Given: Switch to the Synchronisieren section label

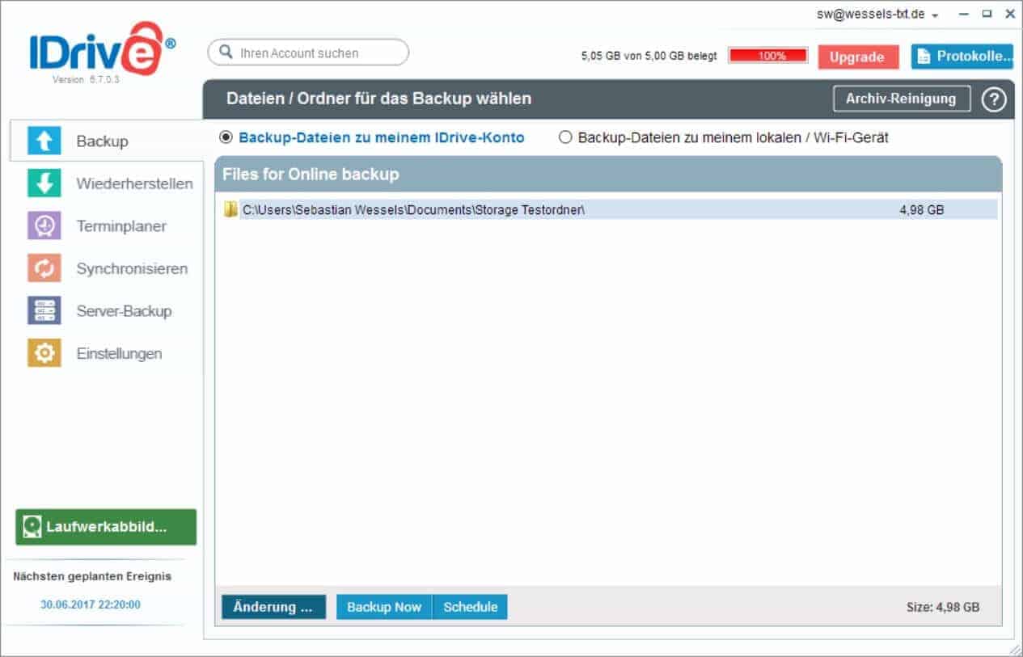Looking at the screenshot, I should click(132, 269).
